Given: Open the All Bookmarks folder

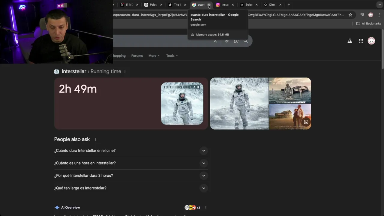Looking at the screenshot, I should (x=368, y=23).
